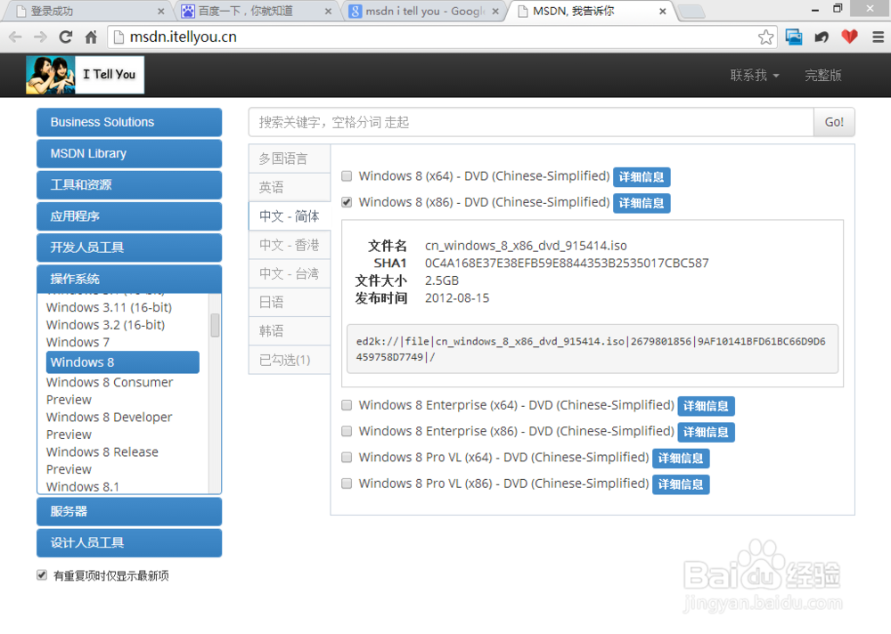Image resolution: width=891 pixels, height=634 pixels.
Task: Uncheck Windows 8 (x86) DVD checkbox
Action: [x=347, y=202]
